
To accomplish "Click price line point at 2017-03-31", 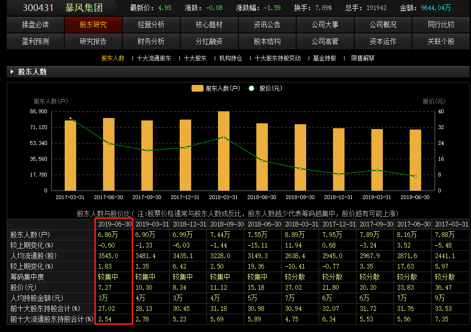I will [x=70, y=118].
